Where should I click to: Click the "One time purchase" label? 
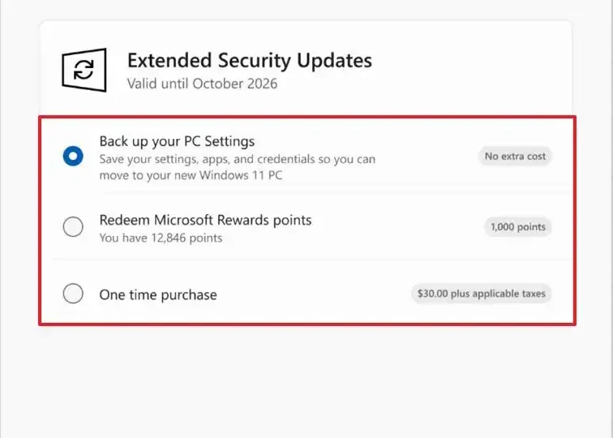(158, 294)
